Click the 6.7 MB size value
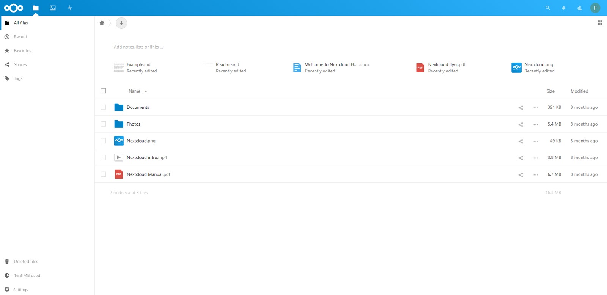 554,174
